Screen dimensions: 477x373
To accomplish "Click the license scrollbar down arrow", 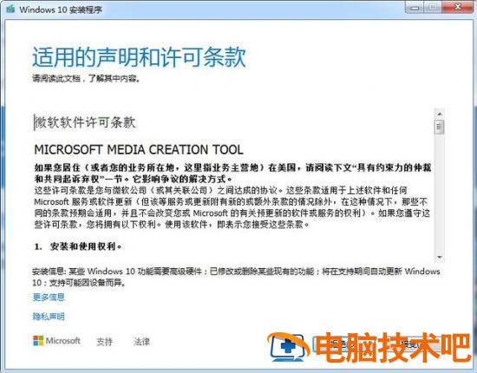I will pos(440,257).
